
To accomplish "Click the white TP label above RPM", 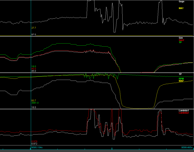I will (180, 74).
